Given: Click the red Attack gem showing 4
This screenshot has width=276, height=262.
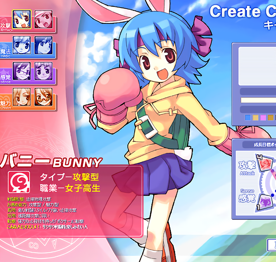Looking at the screenshot, I should pyautogui.click(x=265, y=164).
